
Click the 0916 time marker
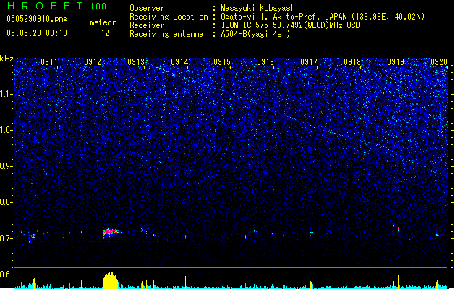pyautogui.click(x=265, y=62)
